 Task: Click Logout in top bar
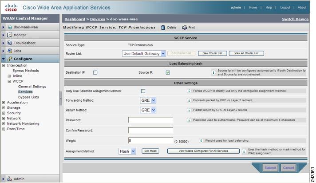point(285,7)
